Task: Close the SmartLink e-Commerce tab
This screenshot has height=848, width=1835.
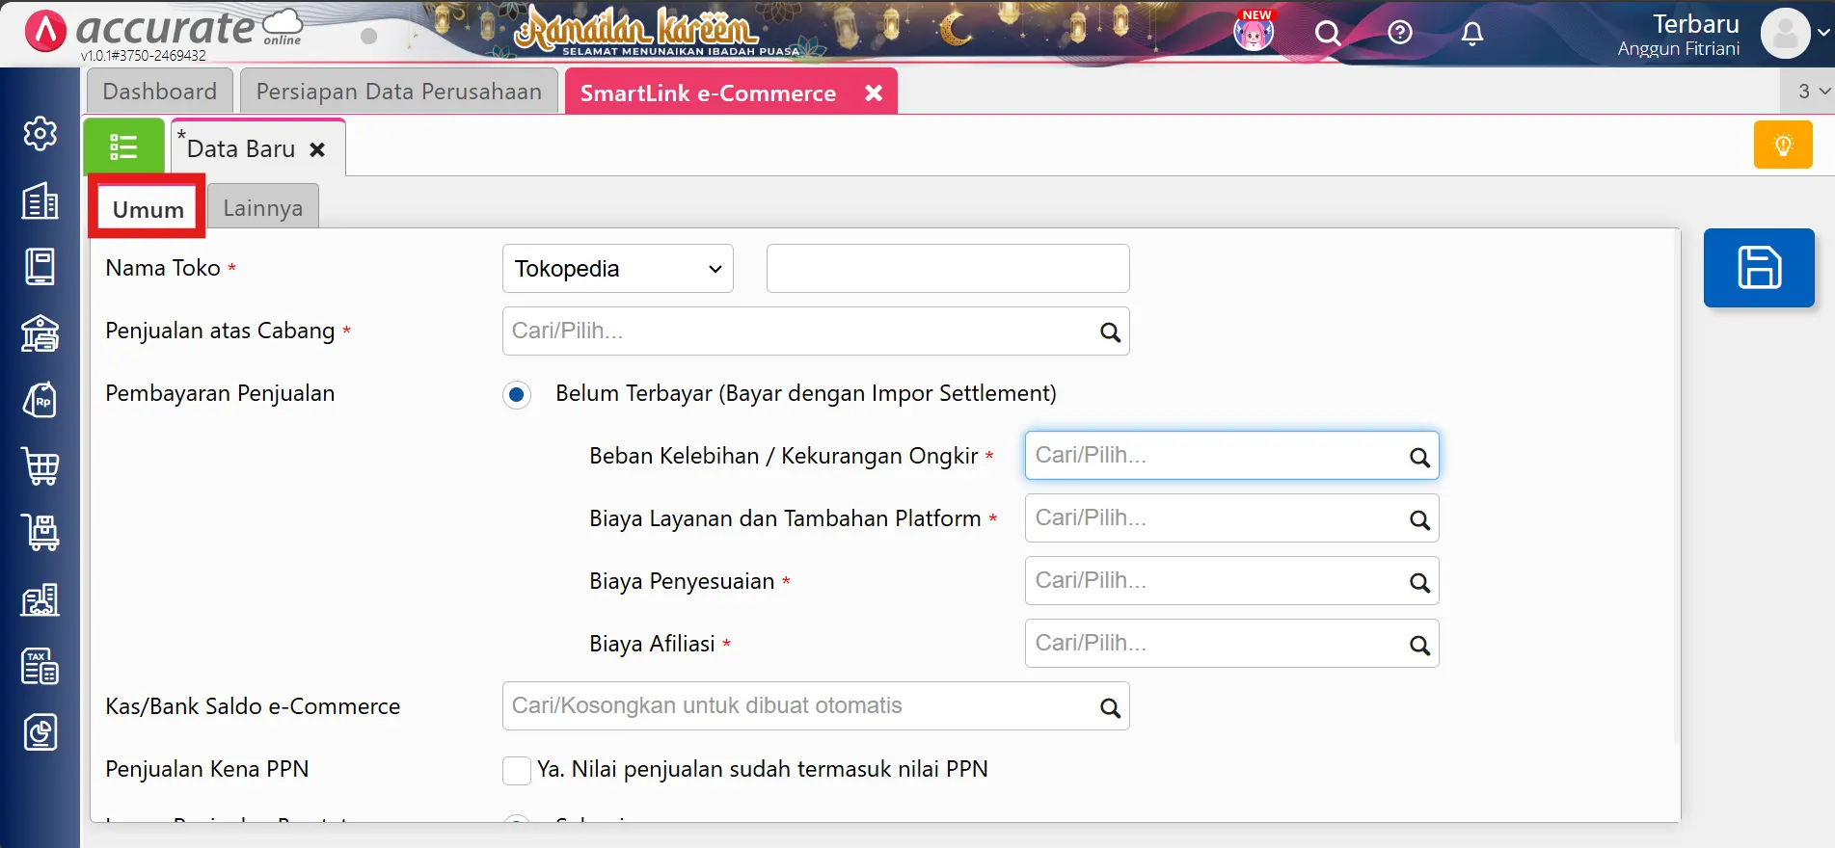Action: (874, 93)
